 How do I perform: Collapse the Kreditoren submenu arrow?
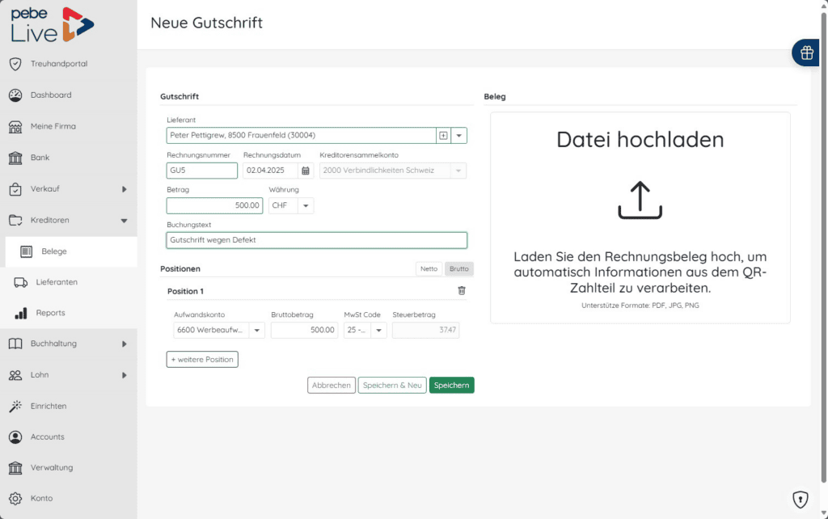[x=124, y=221]
